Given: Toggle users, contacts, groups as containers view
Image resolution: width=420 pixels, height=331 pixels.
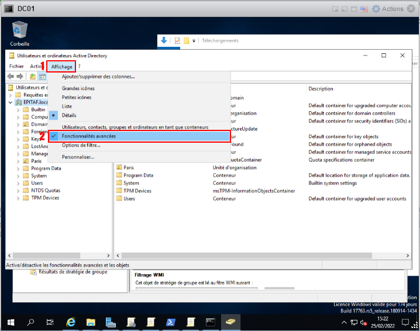Looking at the screenshot, I should coord(135,127).
